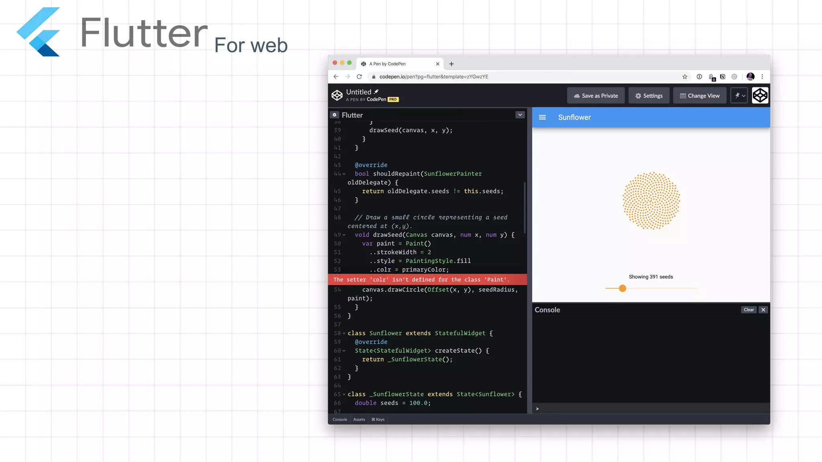The image size is (822, 462).
Task: Reload the browser page
Action: [359, 77]
